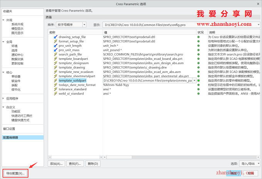Click lightning icon beside weld_ui_standard
This screenshot has width=262, height=179.
(55, 93)
